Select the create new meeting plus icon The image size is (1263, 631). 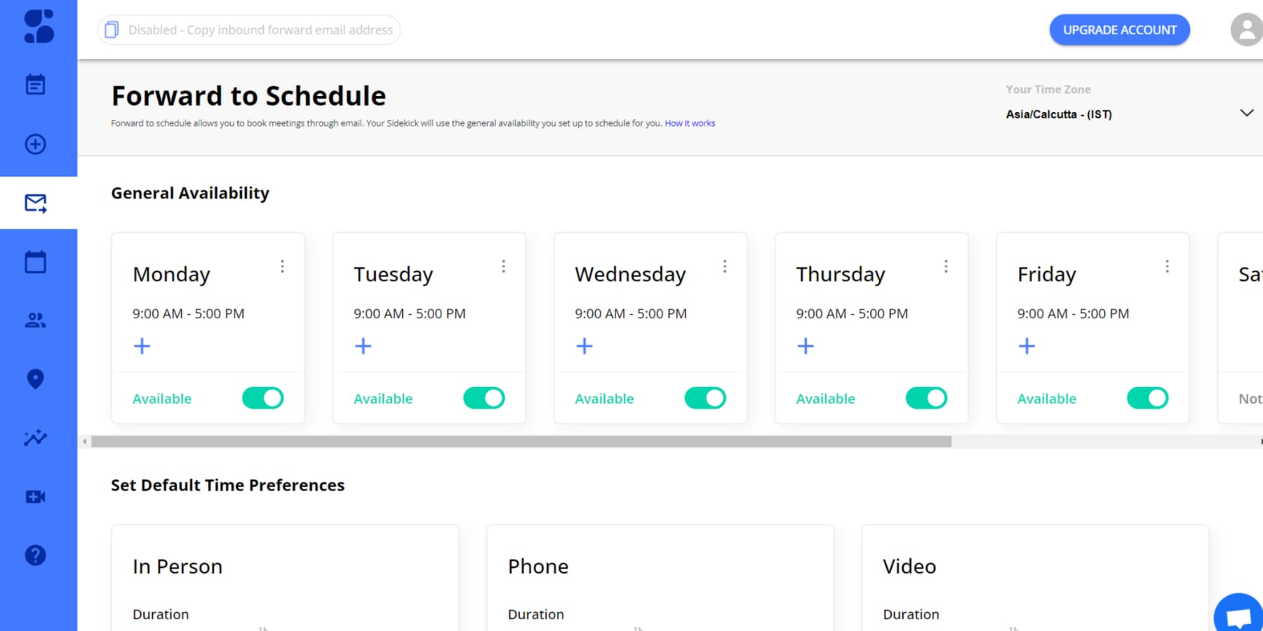34,144
